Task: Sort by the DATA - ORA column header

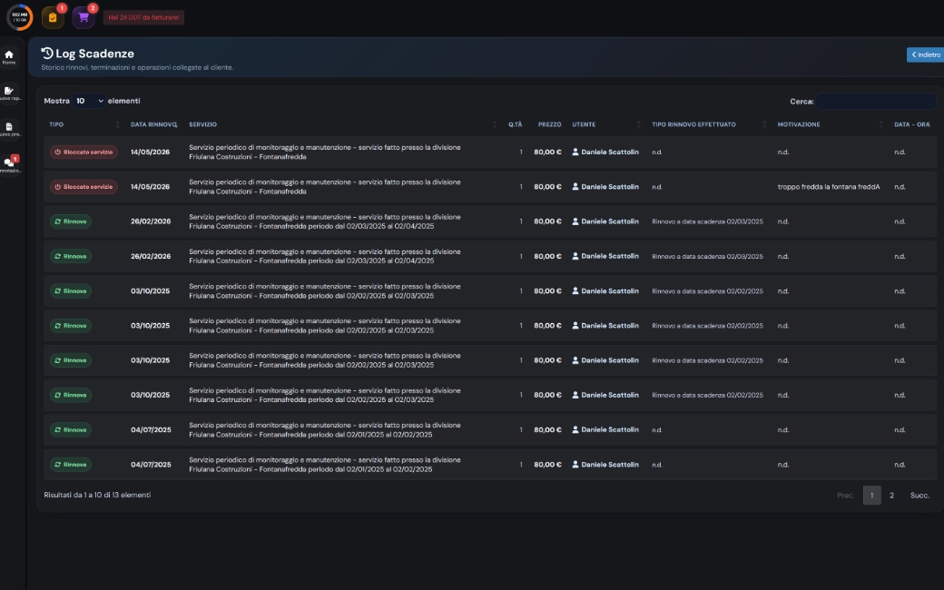Action: pyautogui.click(x=911, y=124)
